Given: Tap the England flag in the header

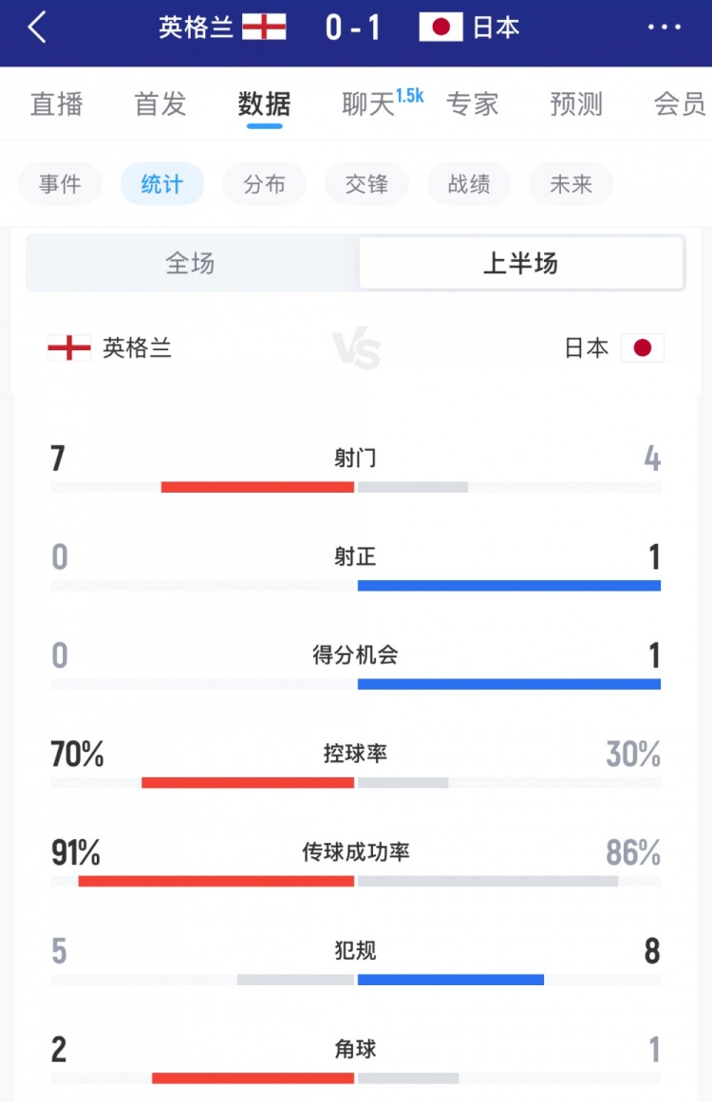Looking at the screenshot, I should (x=264, y=28).
